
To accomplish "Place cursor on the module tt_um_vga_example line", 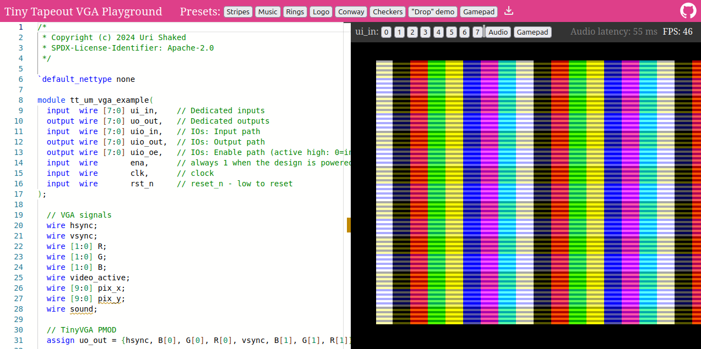I will pyautogui.click(x=94, y=100).
